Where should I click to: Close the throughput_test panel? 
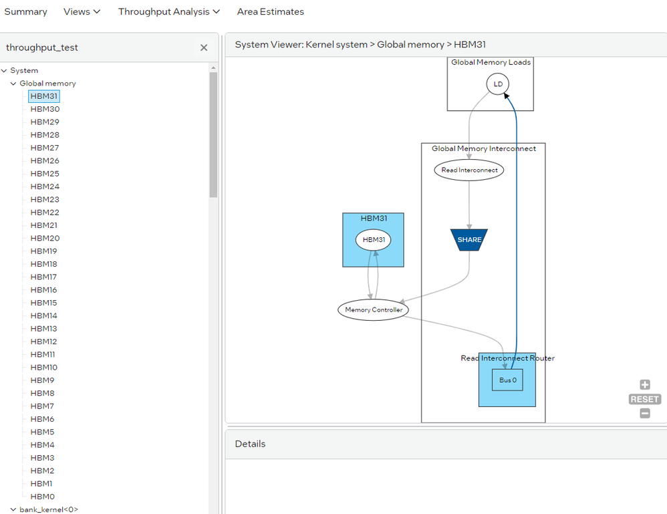[x=204, y=47]
